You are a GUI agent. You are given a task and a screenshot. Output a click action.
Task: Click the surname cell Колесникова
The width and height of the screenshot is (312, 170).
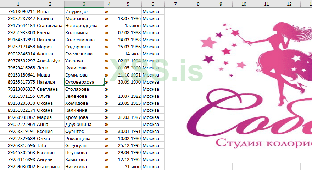[x=84, y=40]
